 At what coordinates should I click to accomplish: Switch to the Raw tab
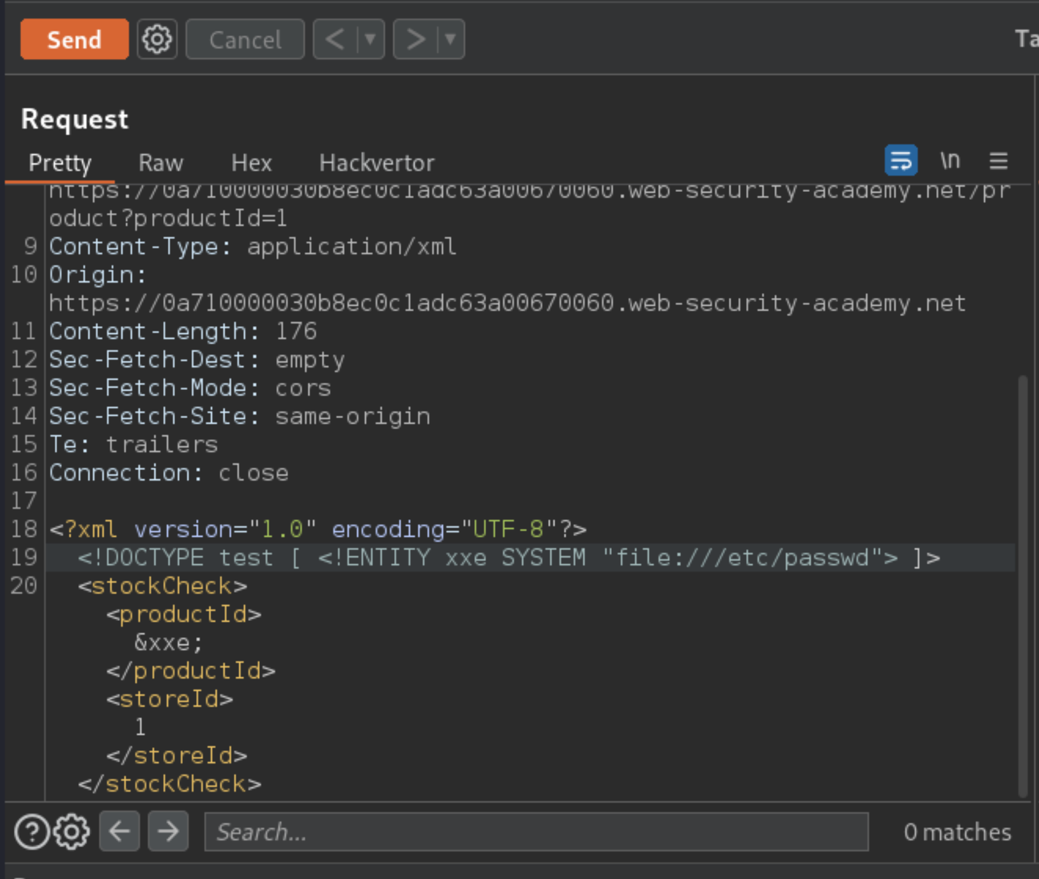(x=161, y=162)
